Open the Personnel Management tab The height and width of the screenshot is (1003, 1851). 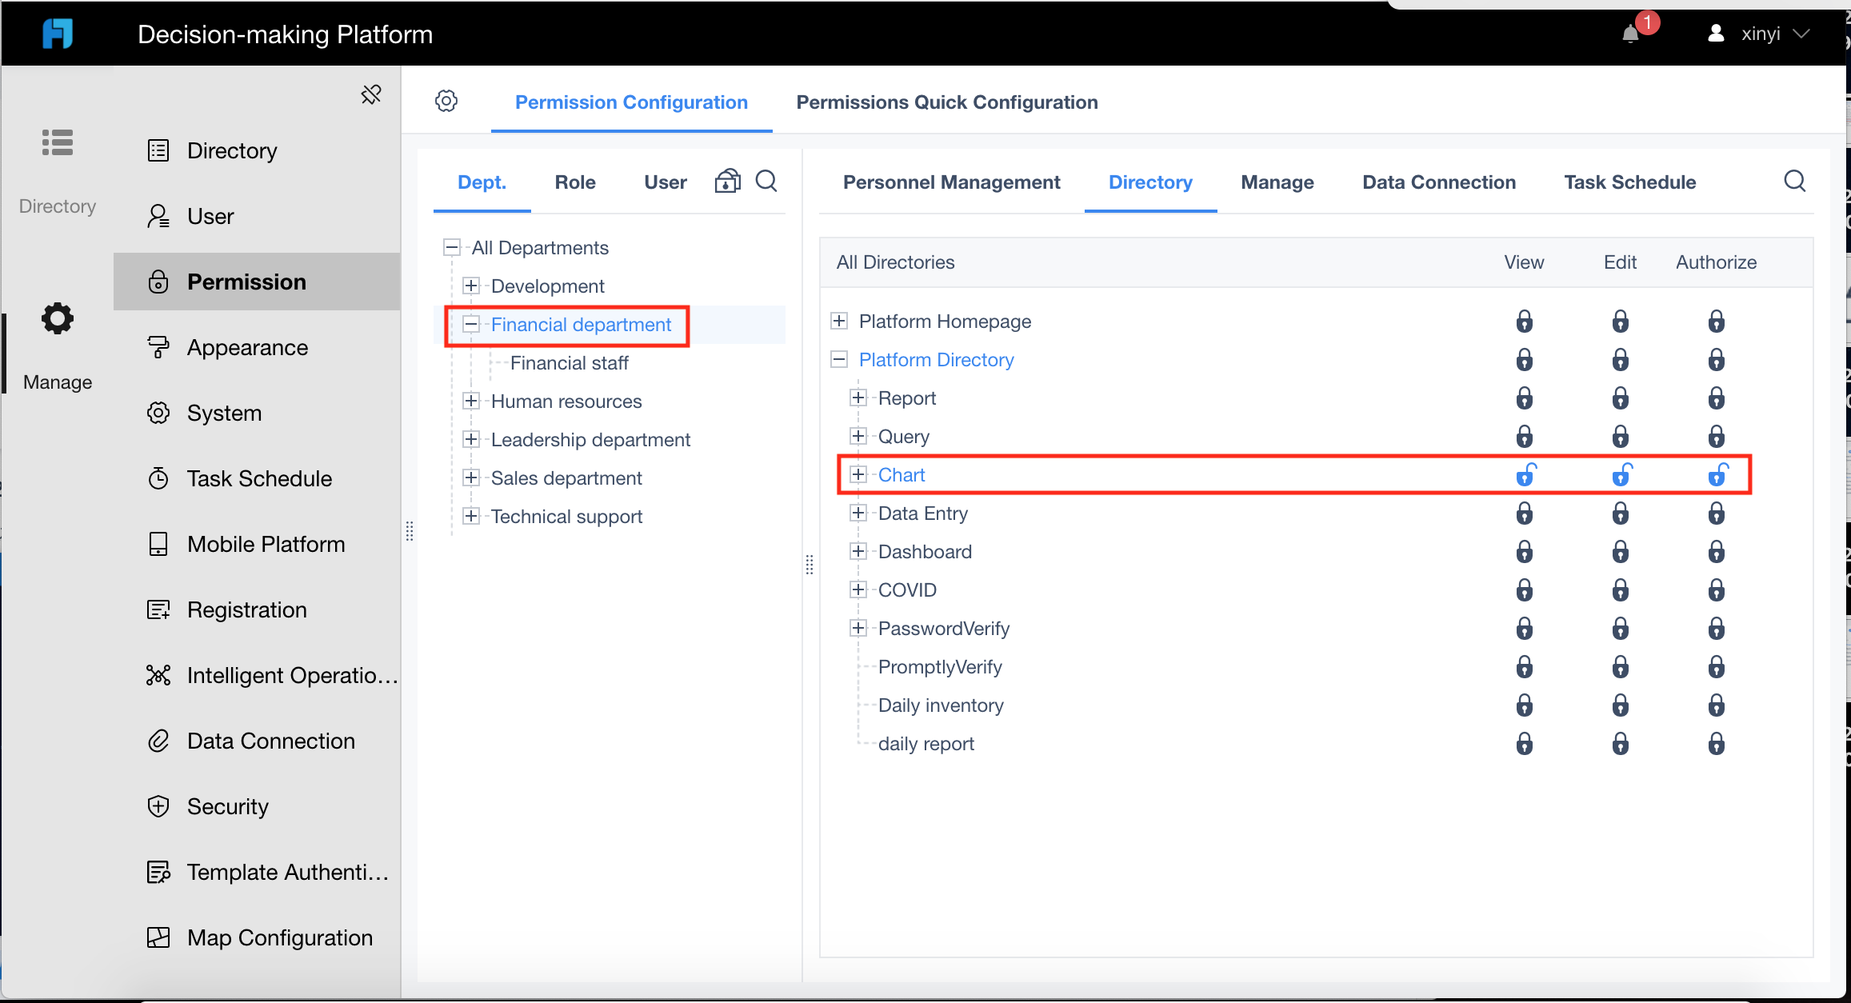[952, 182]
